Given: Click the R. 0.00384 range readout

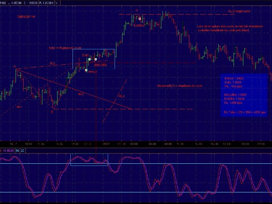Looking at the screenshot, I should pyautogui.click(x=46, y=3).
